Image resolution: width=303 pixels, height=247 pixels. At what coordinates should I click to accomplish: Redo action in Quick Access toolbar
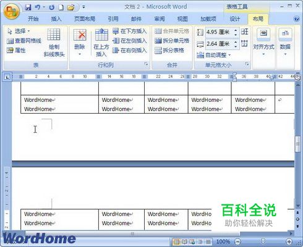[51, 7]
